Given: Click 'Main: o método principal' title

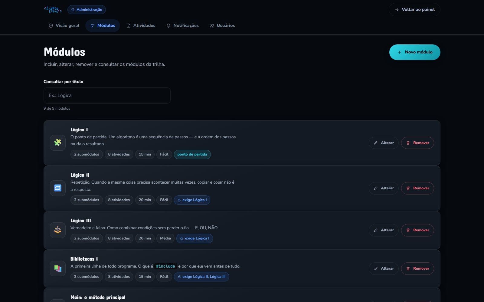Looking at the screenshot, I should coord(98,297).
